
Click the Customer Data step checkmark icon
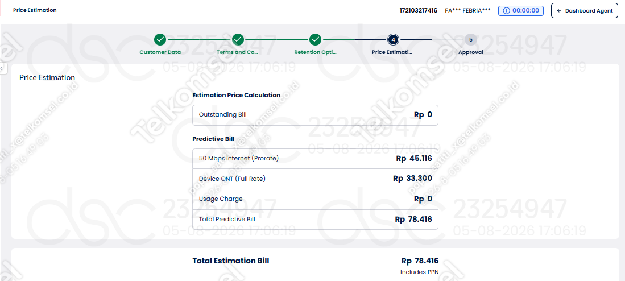[x=160, y=39]
